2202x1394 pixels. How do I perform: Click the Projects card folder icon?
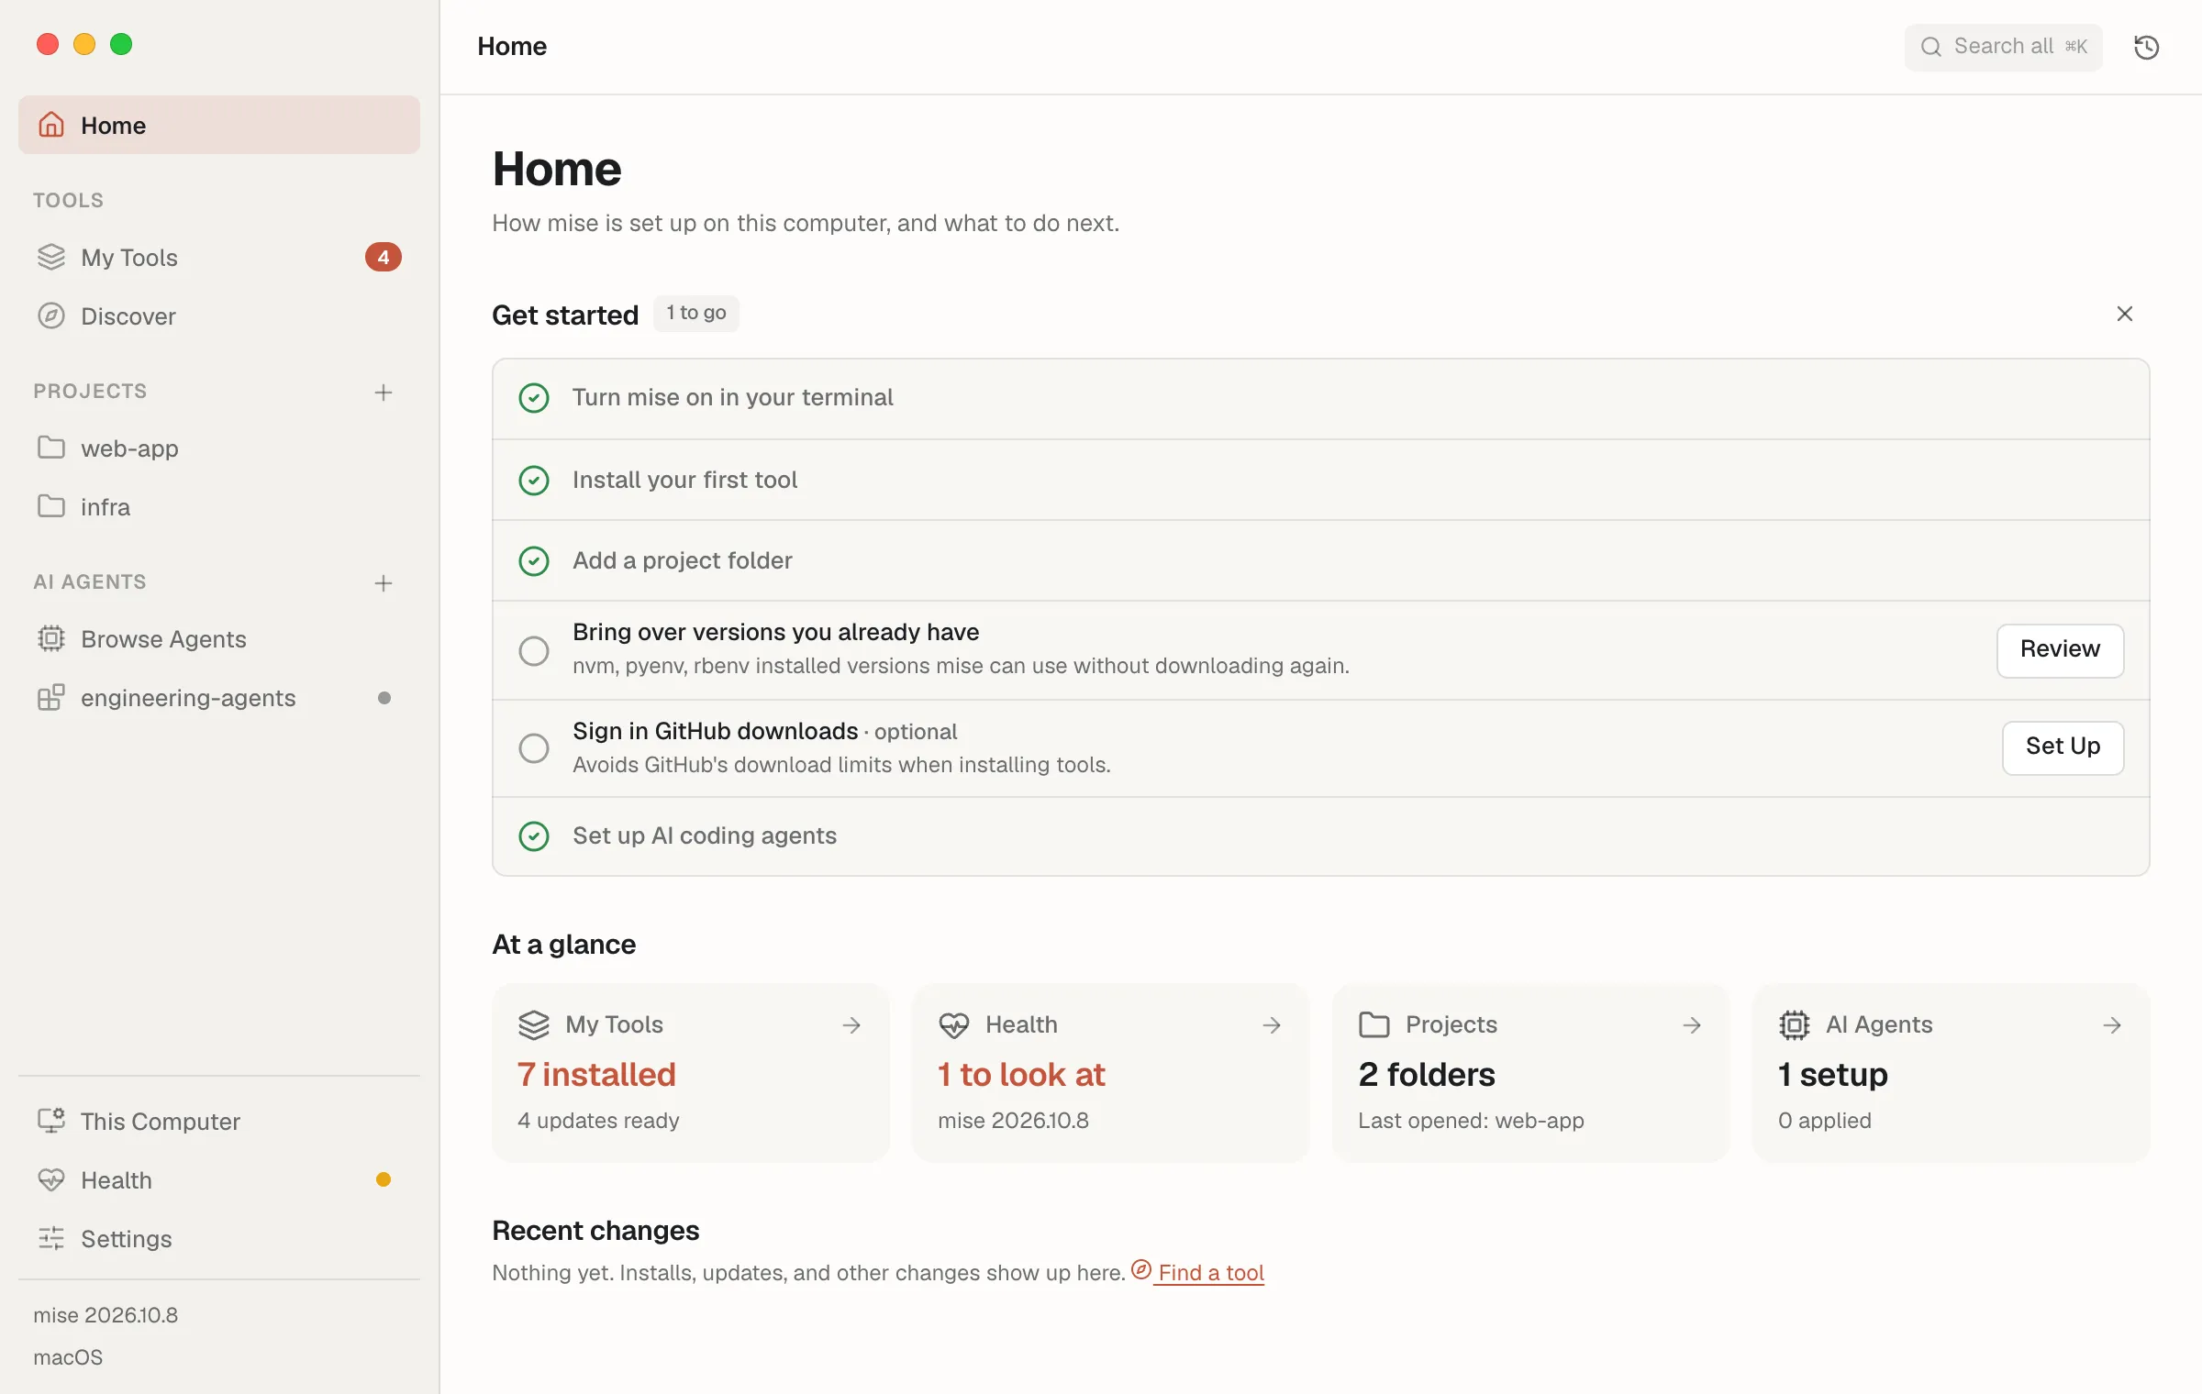[x=1374, y=1024]
